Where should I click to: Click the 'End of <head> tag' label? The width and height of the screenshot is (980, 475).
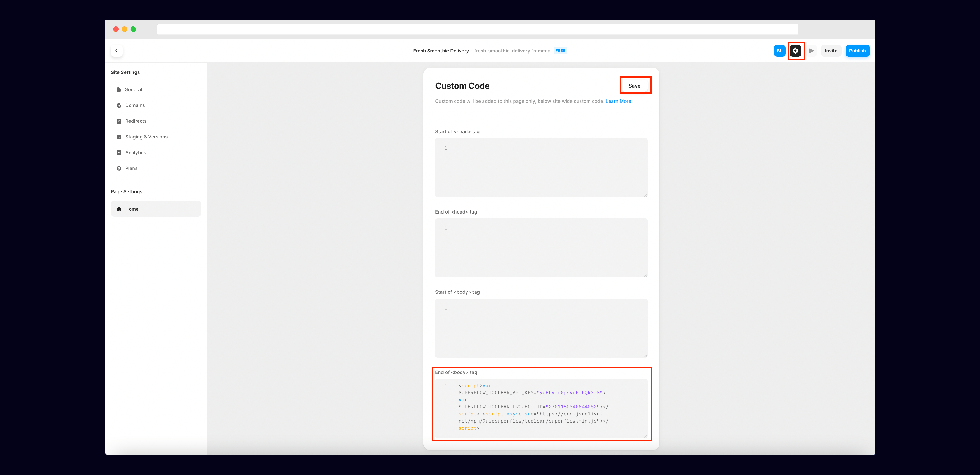(x=456, y=212)
